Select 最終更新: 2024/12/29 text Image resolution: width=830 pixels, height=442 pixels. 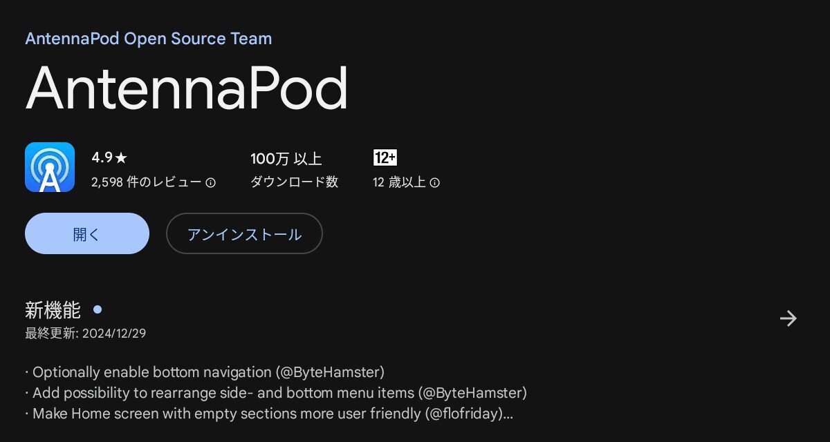coord(86,334)
